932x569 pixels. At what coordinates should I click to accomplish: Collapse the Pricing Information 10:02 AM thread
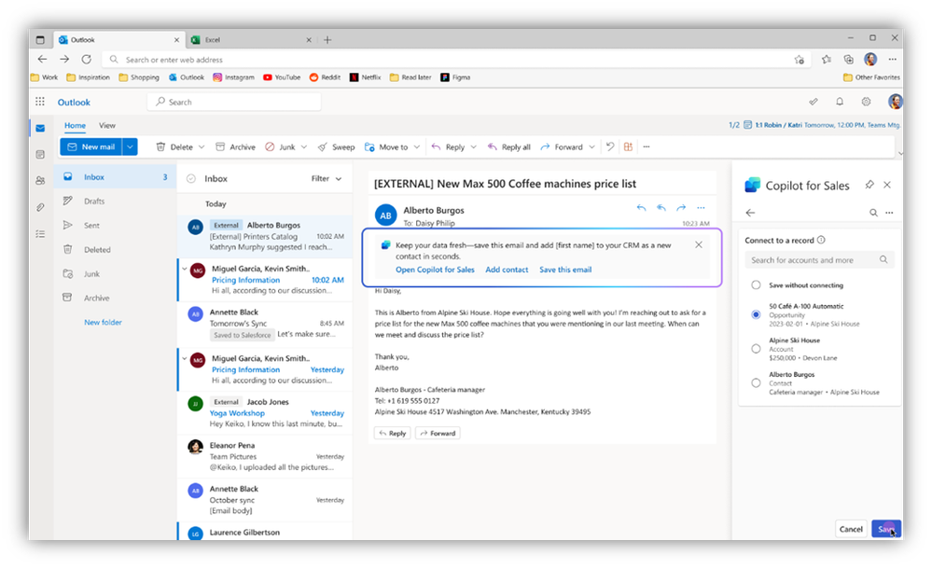[x=185, y=269]
